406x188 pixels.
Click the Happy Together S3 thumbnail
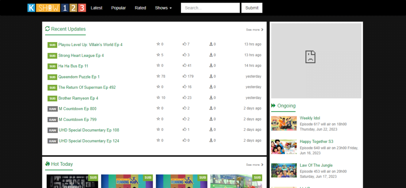point(284,147)
